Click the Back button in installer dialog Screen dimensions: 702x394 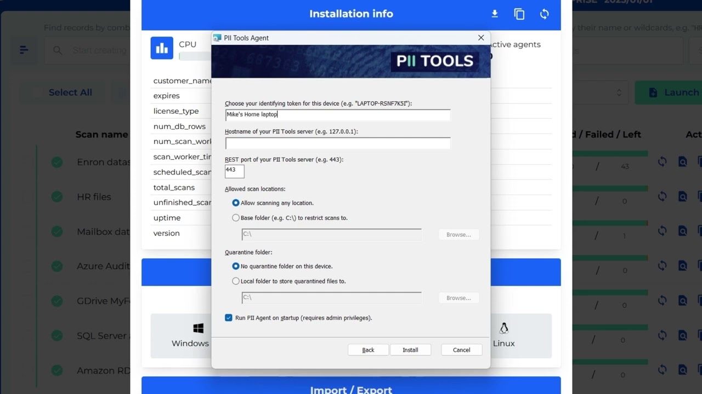368,350
